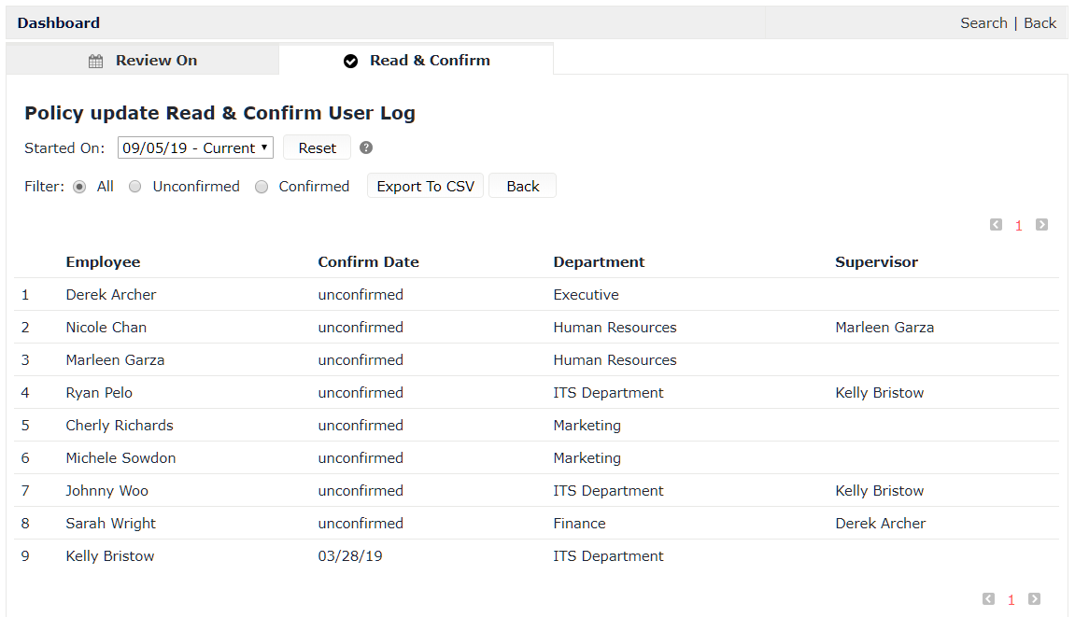Switch to the Review On tab
Viewport: 1075px width, 617px height.
[143, 61]
